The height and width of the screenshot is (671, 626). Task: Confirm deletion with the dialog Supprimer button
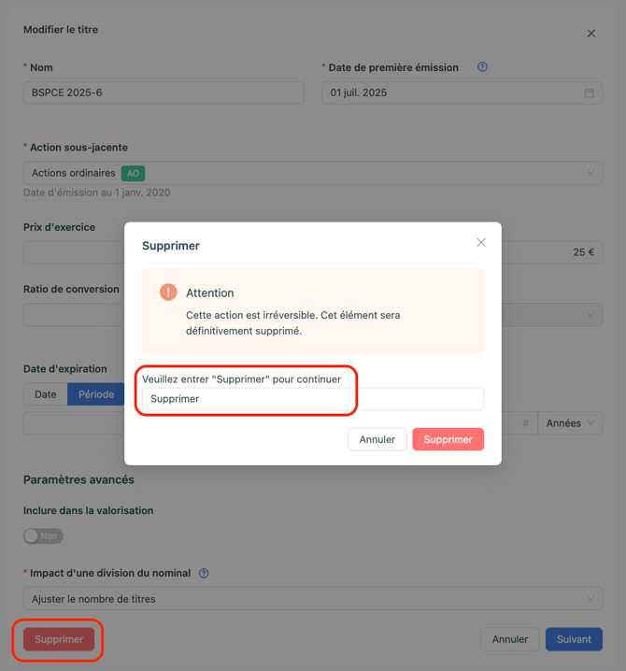[448, 439]
